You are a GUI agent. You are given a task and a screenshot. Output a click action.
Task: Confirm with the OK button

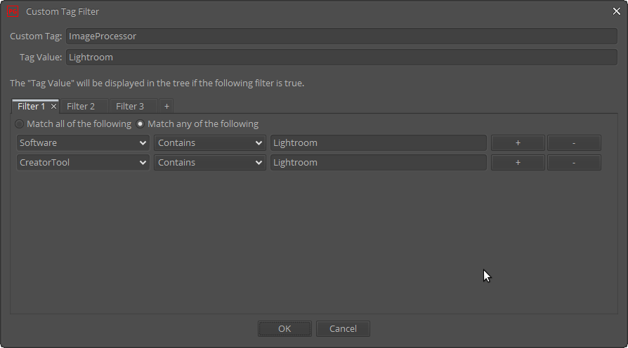click(x=284, y=329)
